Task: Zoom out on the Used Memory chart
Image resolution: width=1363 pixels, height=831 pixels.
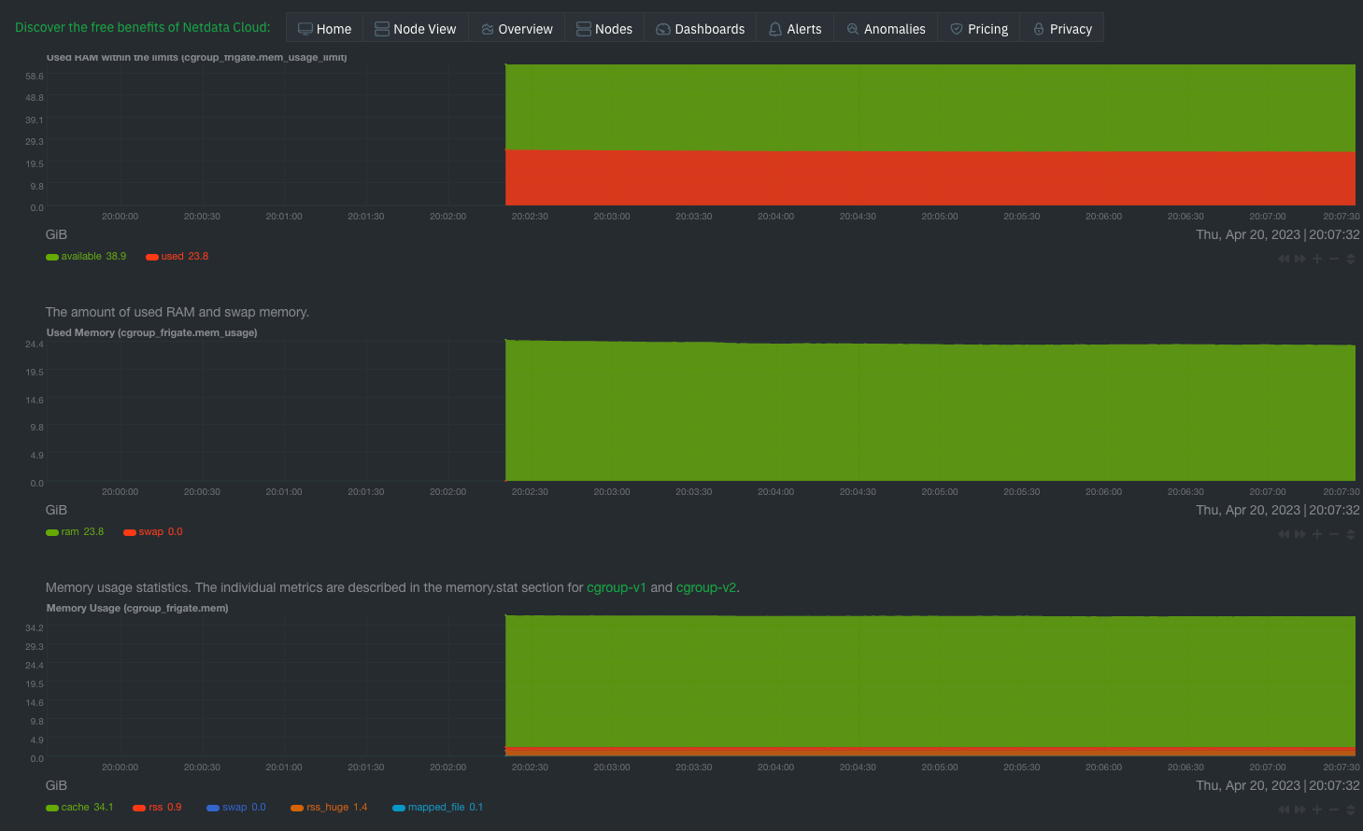Action: coord(1334,534)
